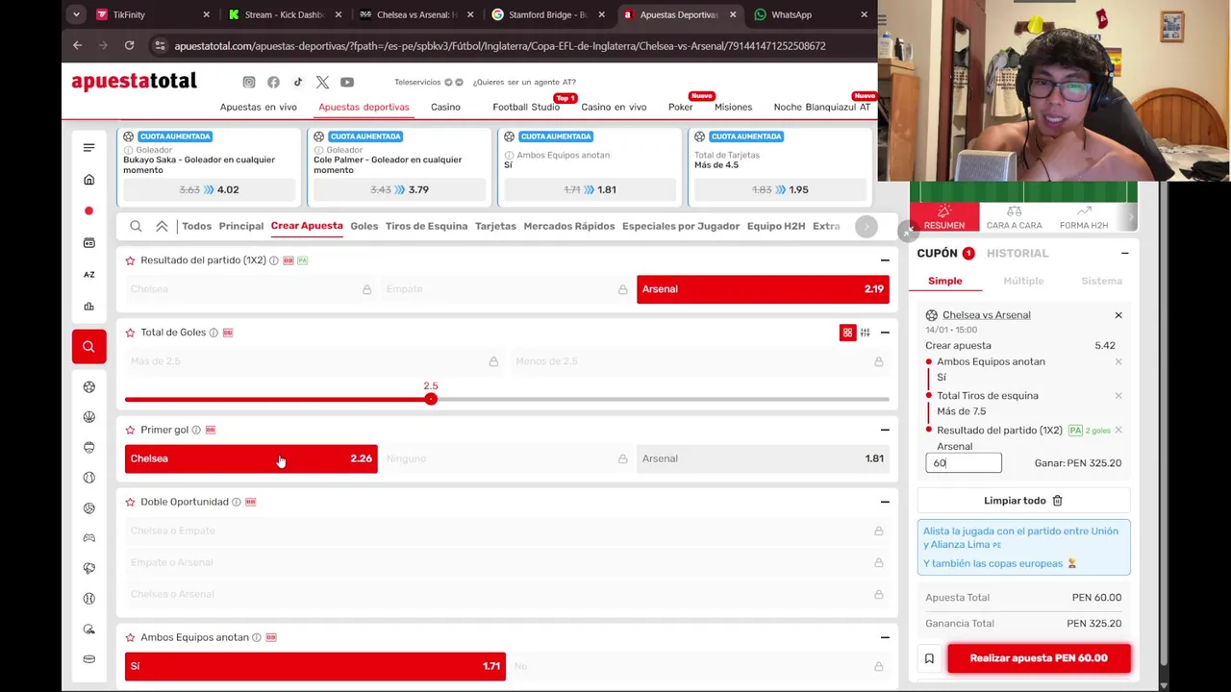1231x692 pixels.
Task: Open TikTok social icon in header
Action: click(298, 82)
